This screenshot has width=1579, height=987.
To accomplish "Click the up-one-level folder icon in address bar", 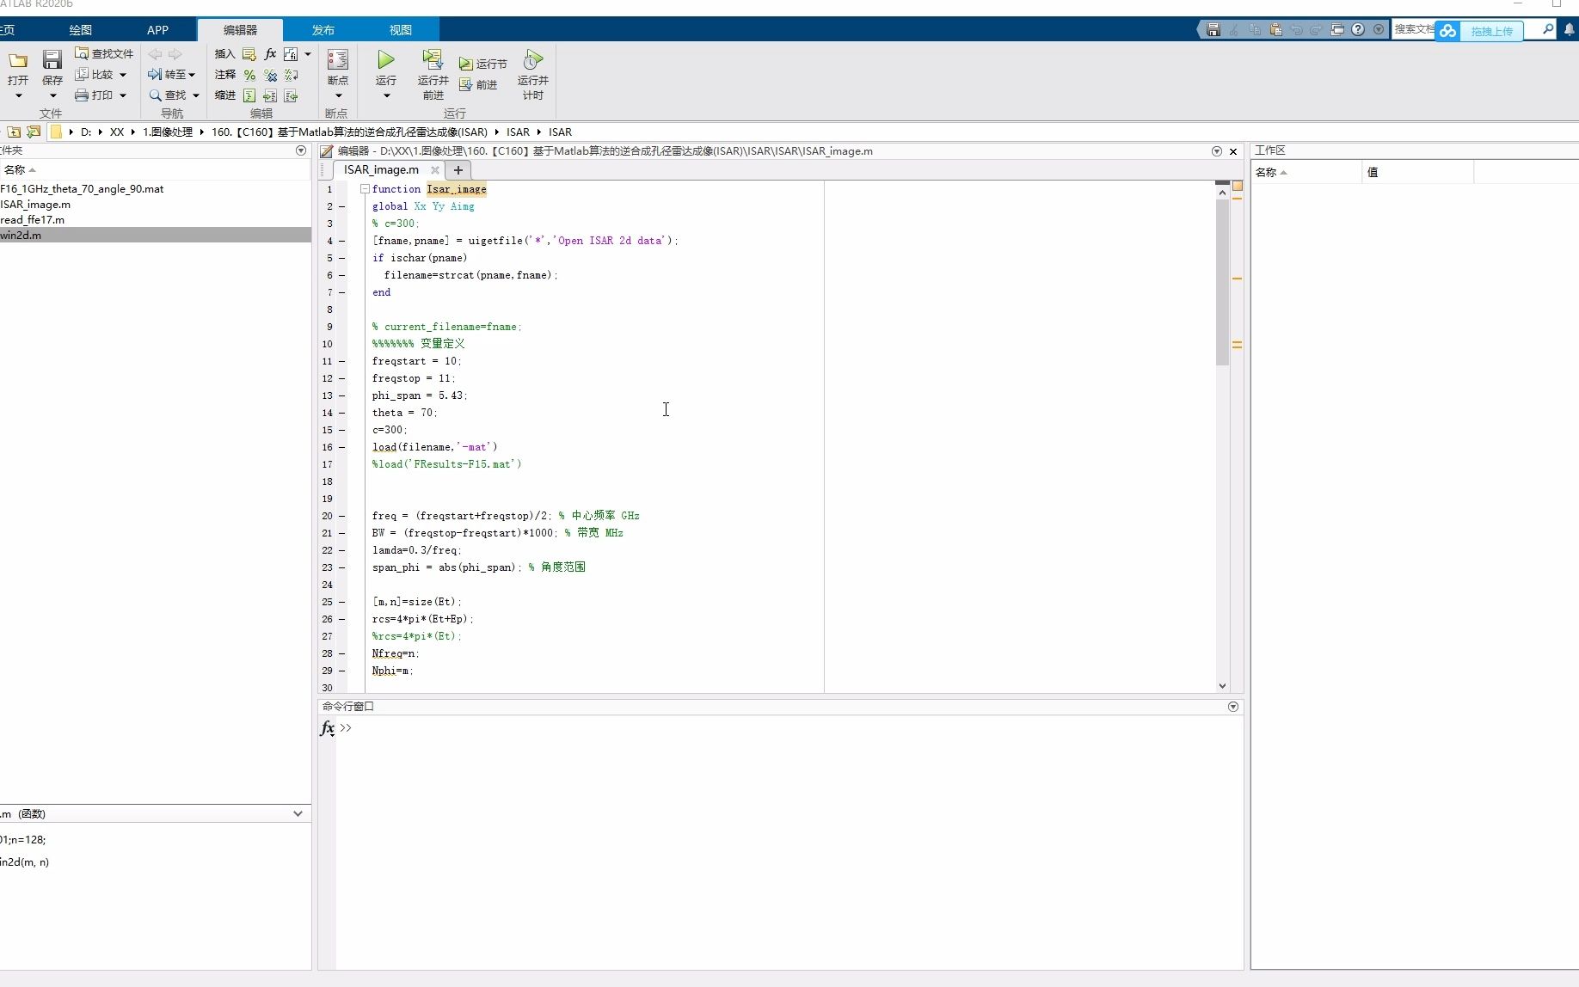I will pos(14,132).
